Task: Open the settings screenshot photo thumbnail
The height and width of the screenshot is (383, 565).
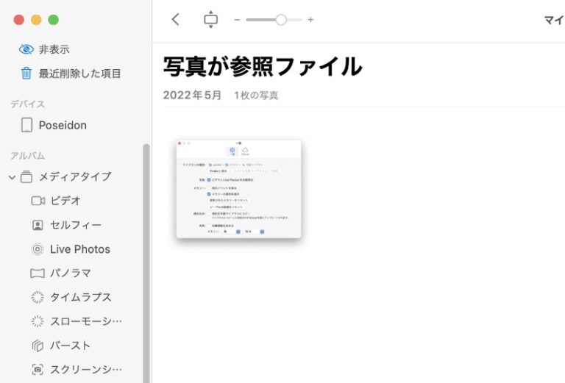Action: point(238,189)
